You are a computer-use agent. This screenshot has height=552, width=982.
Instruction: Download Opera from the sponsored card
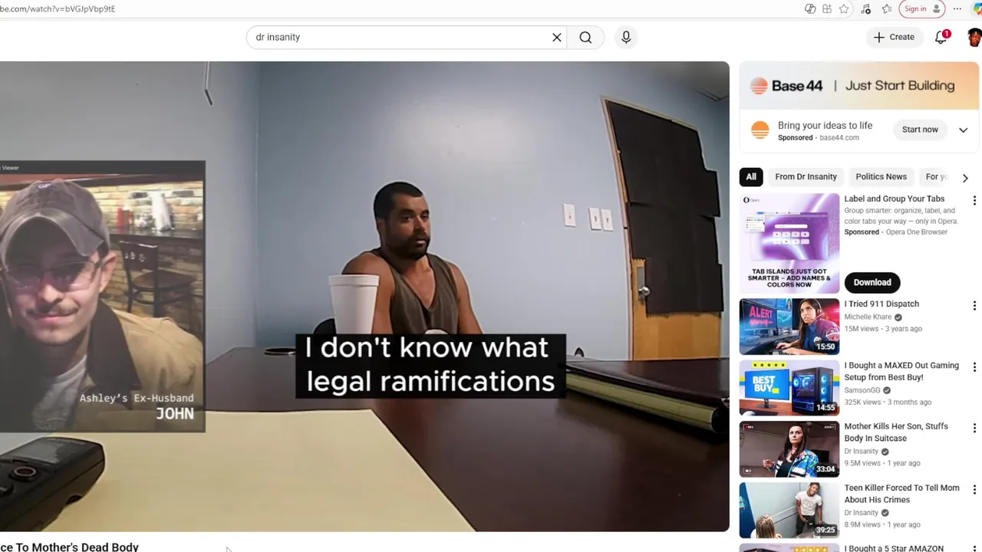pyautogui.click(x=872, y=282)
